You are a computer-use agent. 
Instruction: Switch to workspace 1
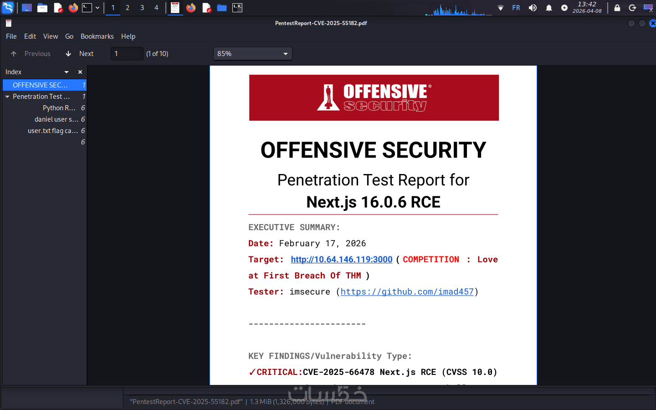pyautogui.click(x=113, y=8)
